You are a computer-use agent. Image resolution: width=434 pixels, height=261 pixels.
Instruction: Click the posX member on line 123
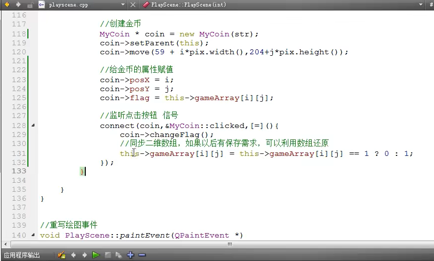140,80
